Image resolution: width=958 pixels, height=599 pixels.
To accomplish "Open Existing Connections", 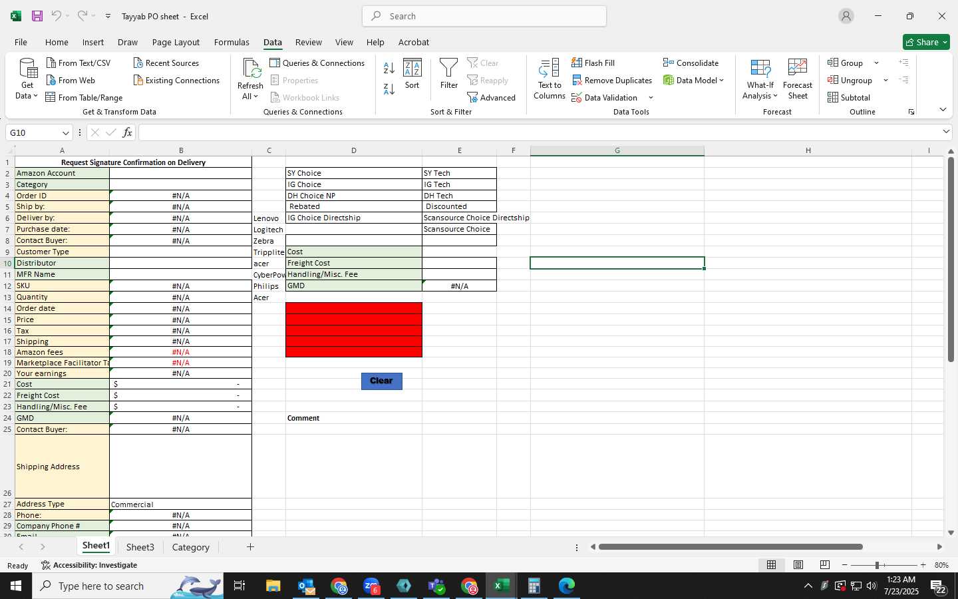I will (176, 80).
